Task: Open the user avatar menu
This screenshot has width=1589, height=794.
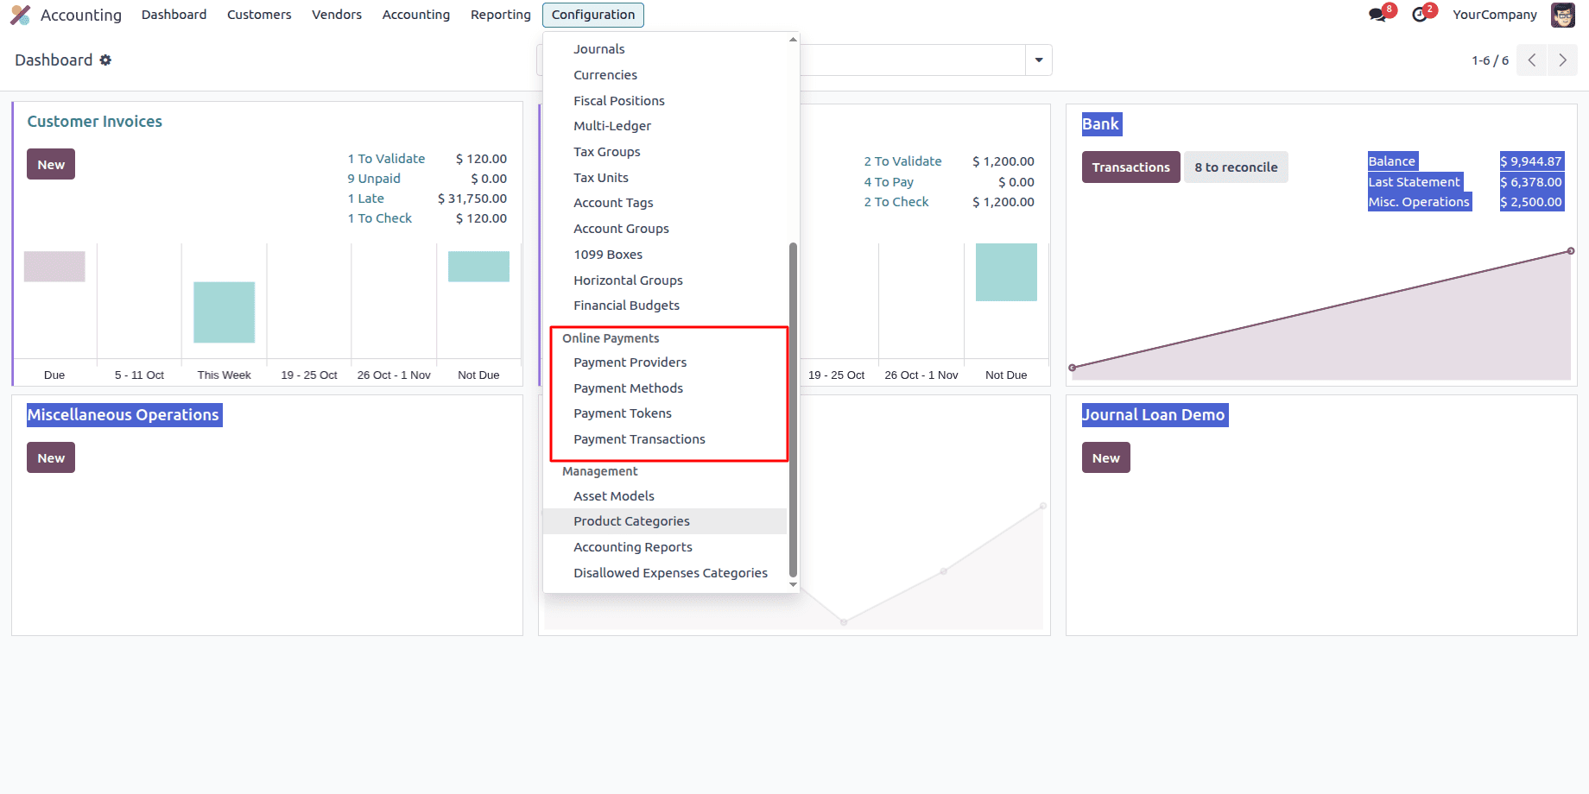Action: (x=1563, y=15)
